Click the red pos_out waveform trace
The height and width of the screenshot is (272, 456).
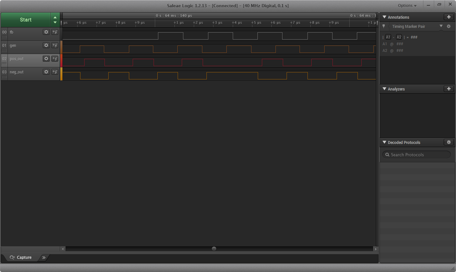219,62
